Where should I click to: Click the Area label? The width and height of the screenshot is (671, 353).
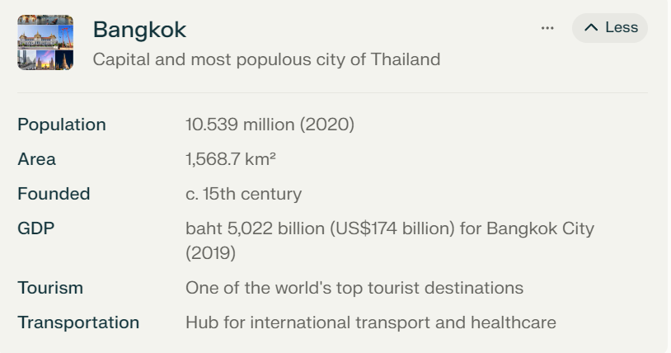point(37,159)
